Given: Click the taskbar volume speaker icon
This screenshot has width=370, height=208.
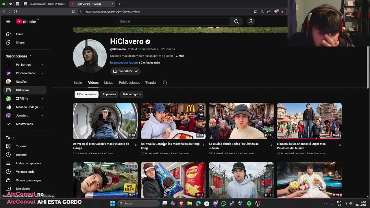Looking at the screenshot, I should (x=350, y=203).
